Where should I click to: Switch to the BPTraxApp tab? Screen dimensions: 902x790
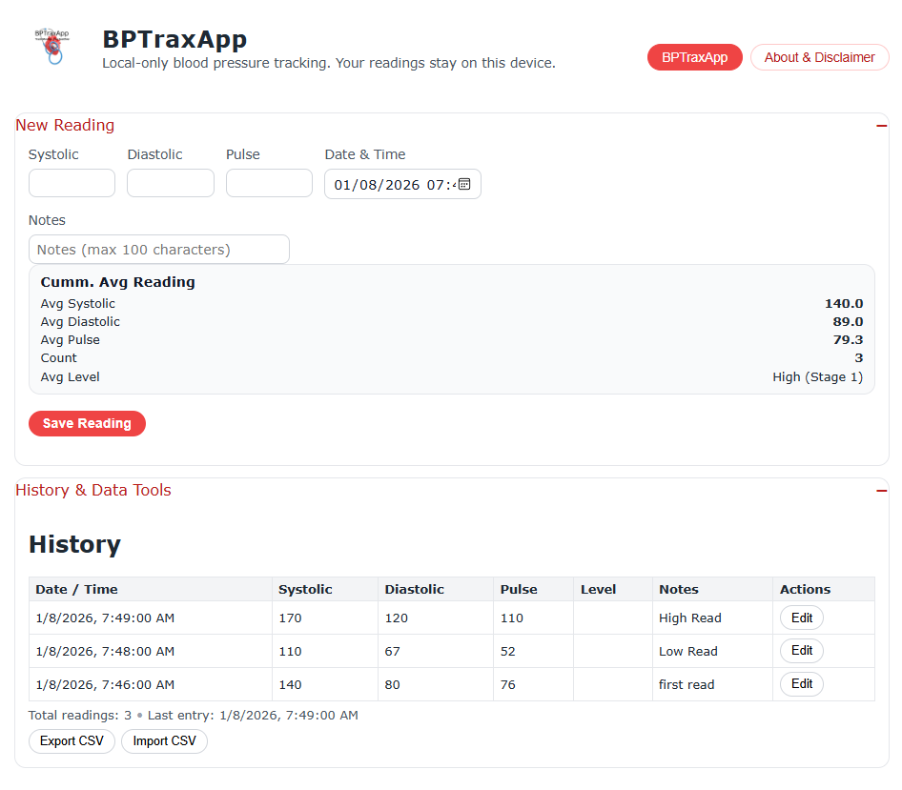[694, 57]
